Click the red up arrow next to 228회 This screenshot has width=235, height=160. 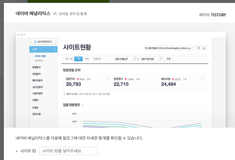pos(125,79)
